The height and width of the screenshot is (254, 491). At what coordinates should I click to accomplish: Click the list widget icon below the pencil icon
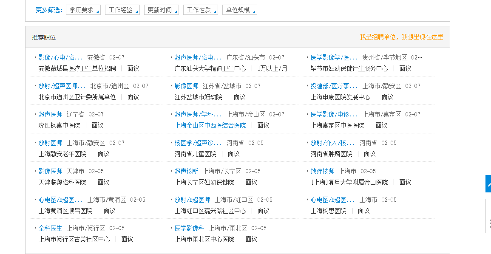pos(488,224)
